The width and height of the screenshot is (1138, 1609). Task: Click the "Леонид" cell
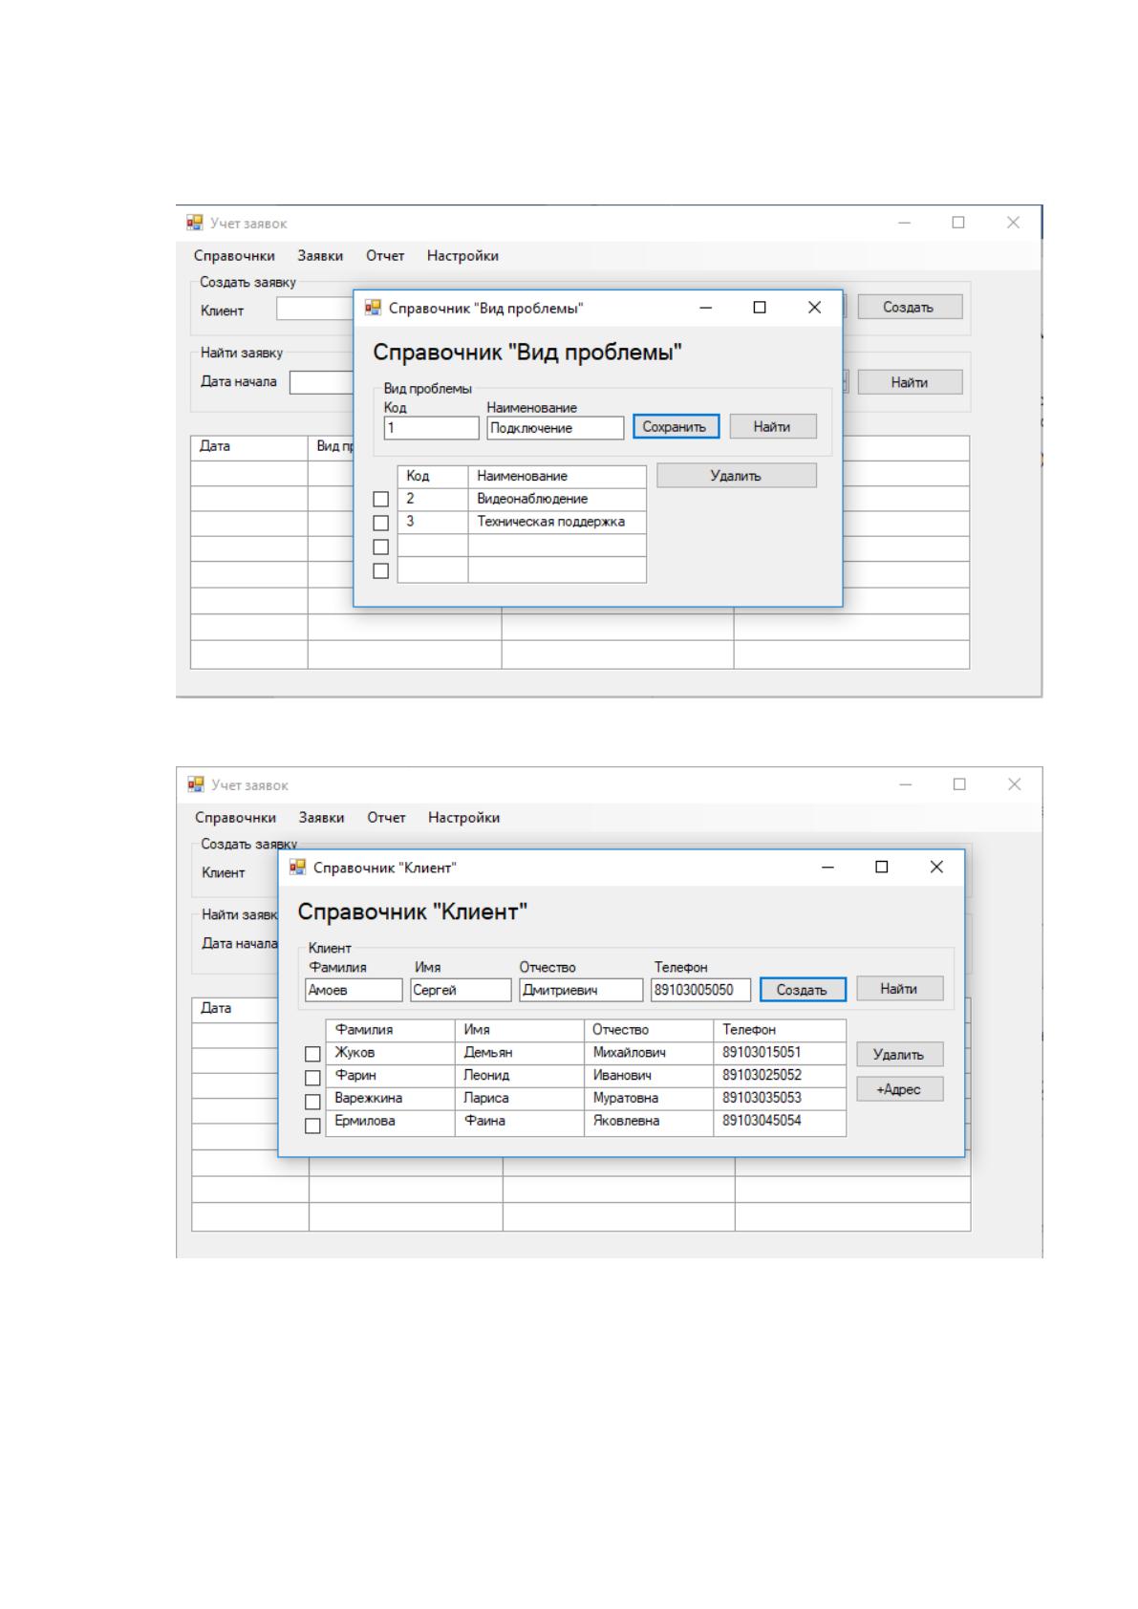519,1075
